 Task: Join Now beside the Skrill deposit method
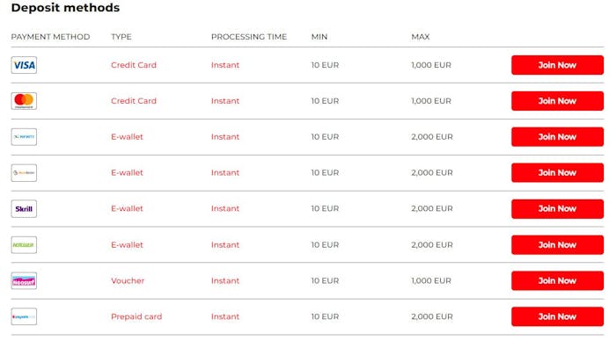pyautogui.click(x=557, y=209)
